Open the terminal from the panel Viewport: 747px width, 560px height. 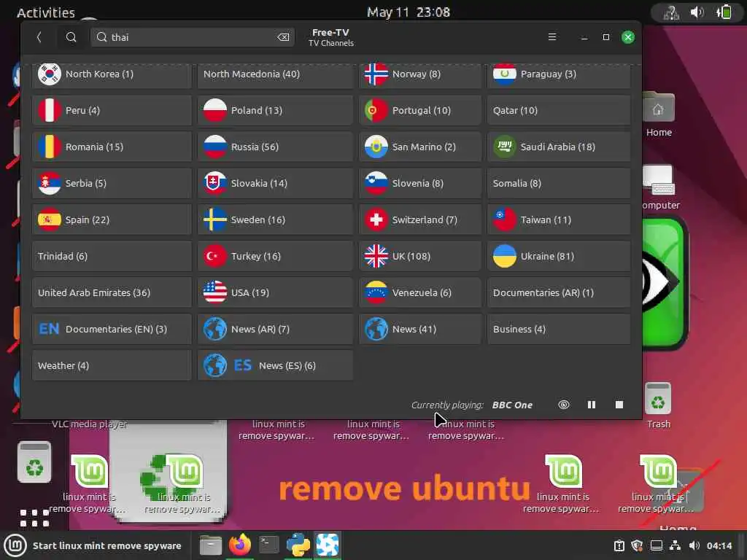point(268,545)
